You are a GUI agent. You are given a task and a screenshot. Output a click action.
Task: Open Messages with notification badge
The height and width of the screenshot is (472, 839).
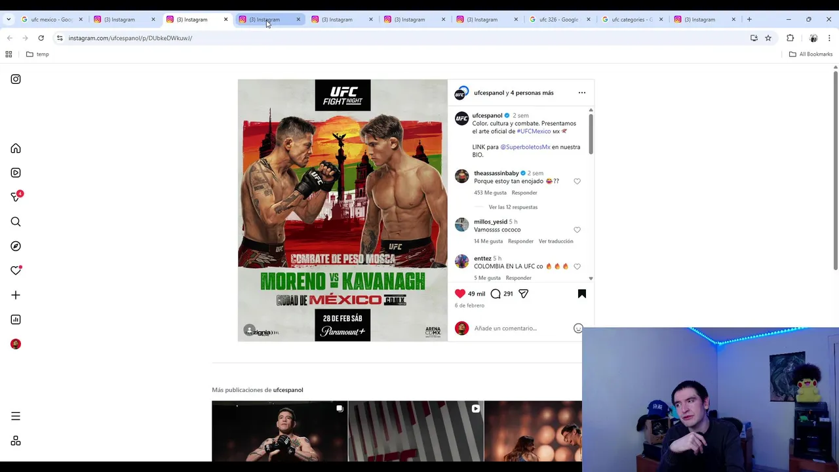[16, 197]
